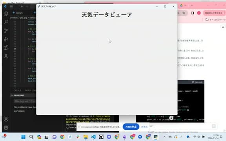Maximize the 天気データビューア window
Viewport: 226px width, 141px height.
coord(165,7)
